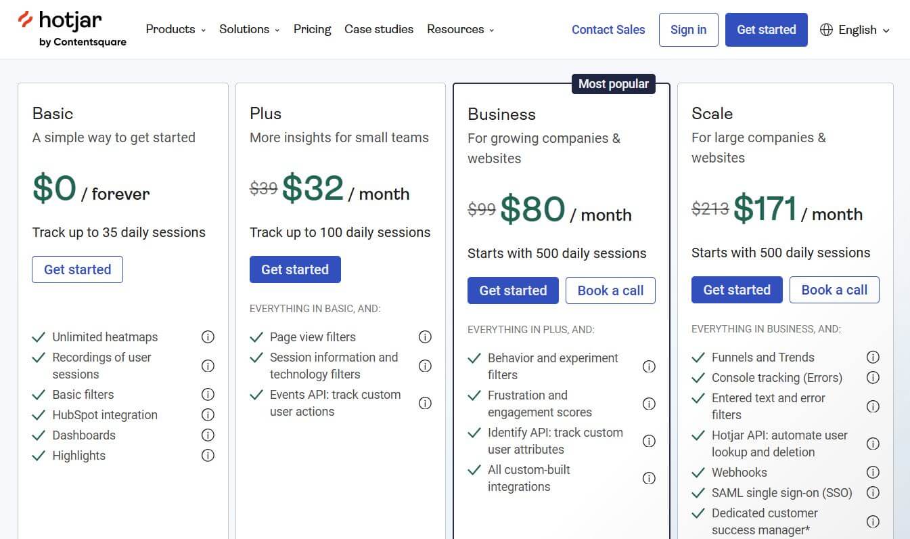
Task: Click Get started on the Scale plan
Action: 737,290
